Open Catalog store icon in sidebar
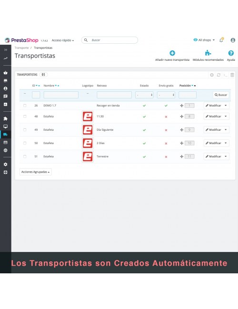Viewport: 238px width, 309px height. point(6,81)
